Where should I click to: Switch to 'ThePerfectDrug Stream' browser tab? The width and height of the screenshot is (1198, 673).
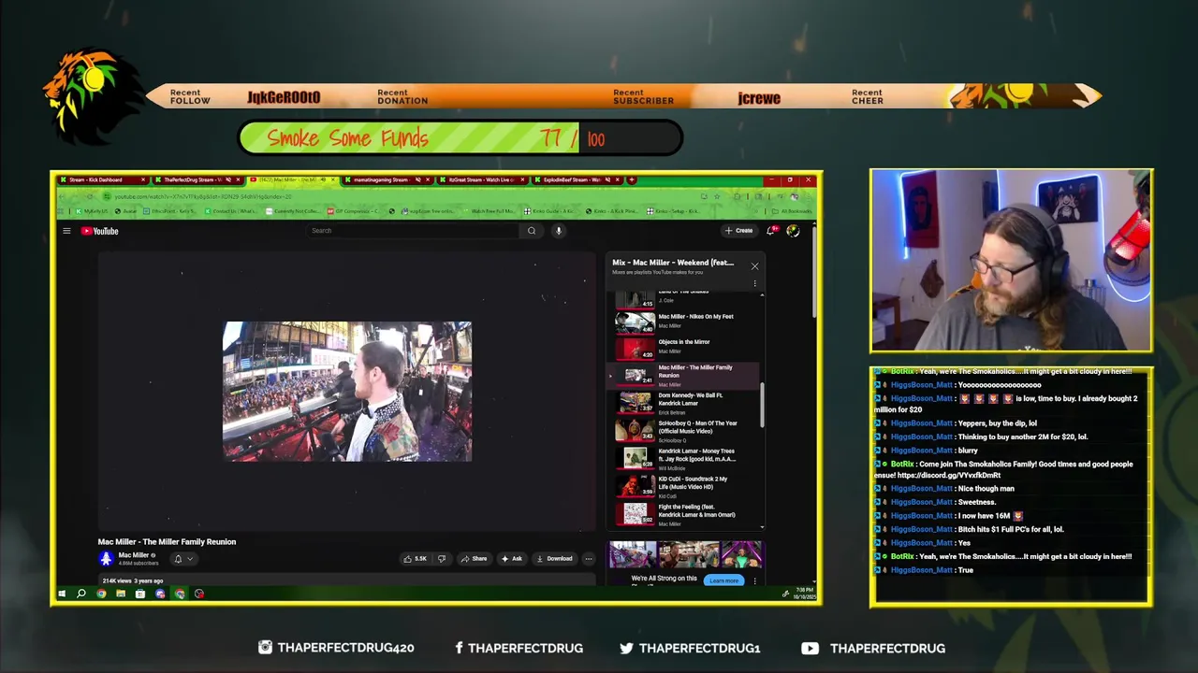tap(197, 179)
